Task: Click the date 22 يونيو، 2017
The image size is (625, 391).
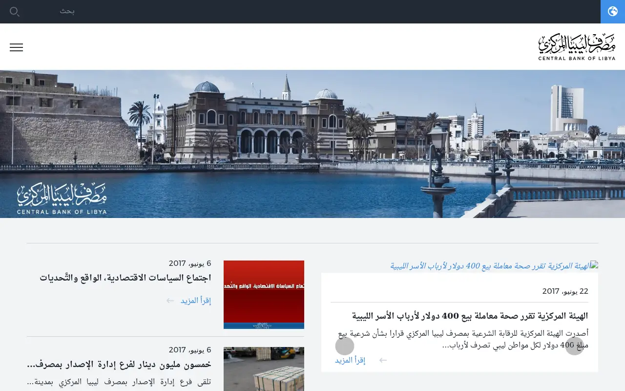Action: coord(565,291)
